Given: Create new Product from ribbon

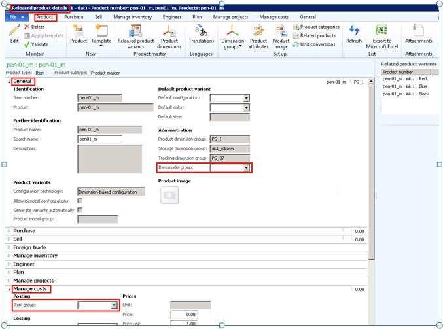Looking at the screenshot, I should (79, 33).
